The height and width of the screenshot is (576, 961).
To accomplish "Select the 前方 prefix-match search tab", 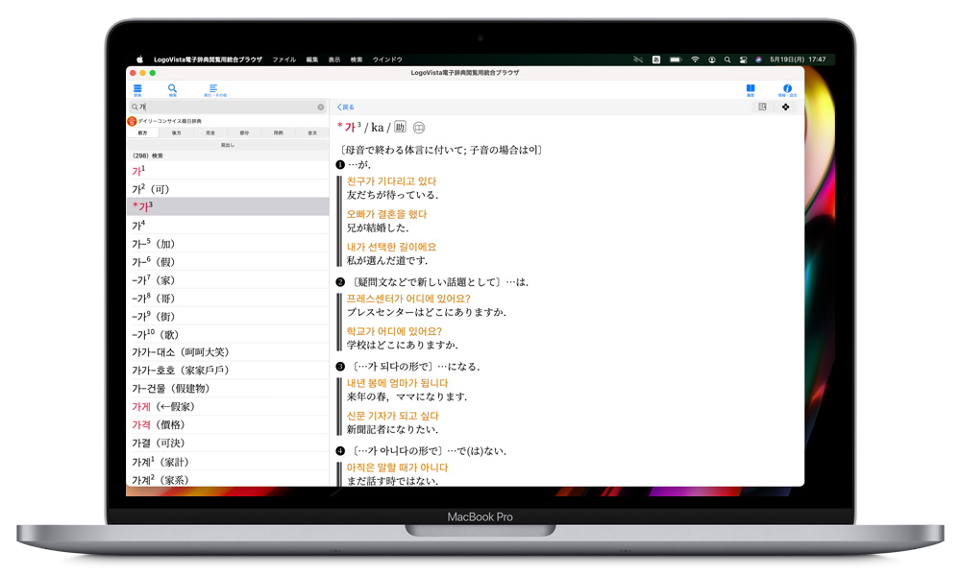I will tap(142, 132).
